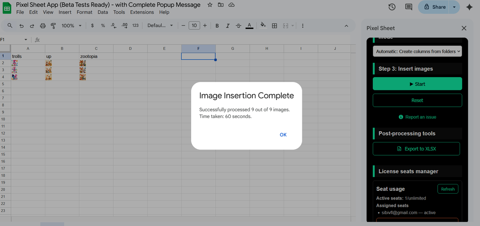Click the Refresh seat usage button
This screenshot has width=480, height=226.
pos(448,189)
